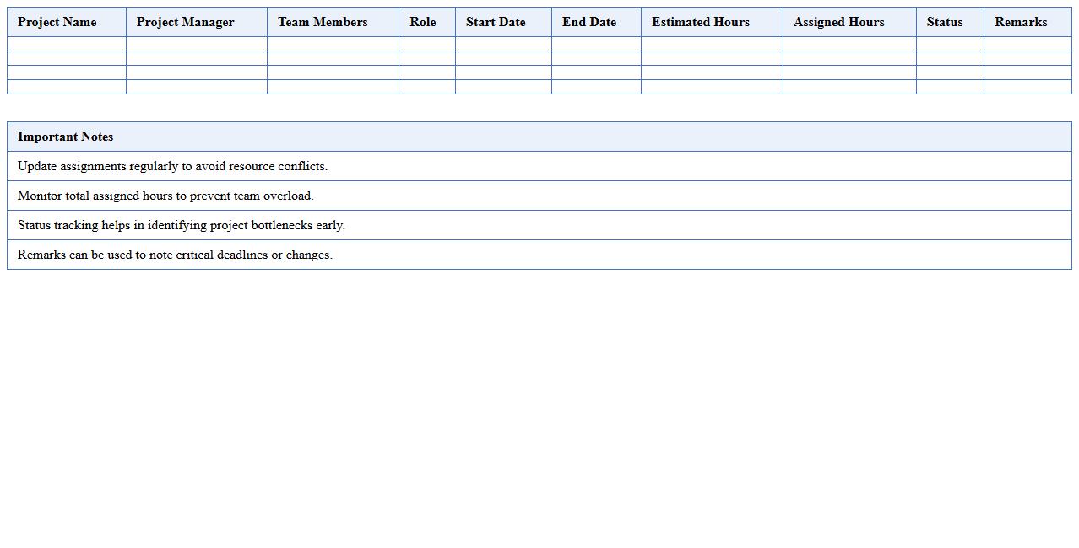The height and width of the screenshot is (548, 1079).
Task: Select the End Date column header
Action: (x=589, y=22)
